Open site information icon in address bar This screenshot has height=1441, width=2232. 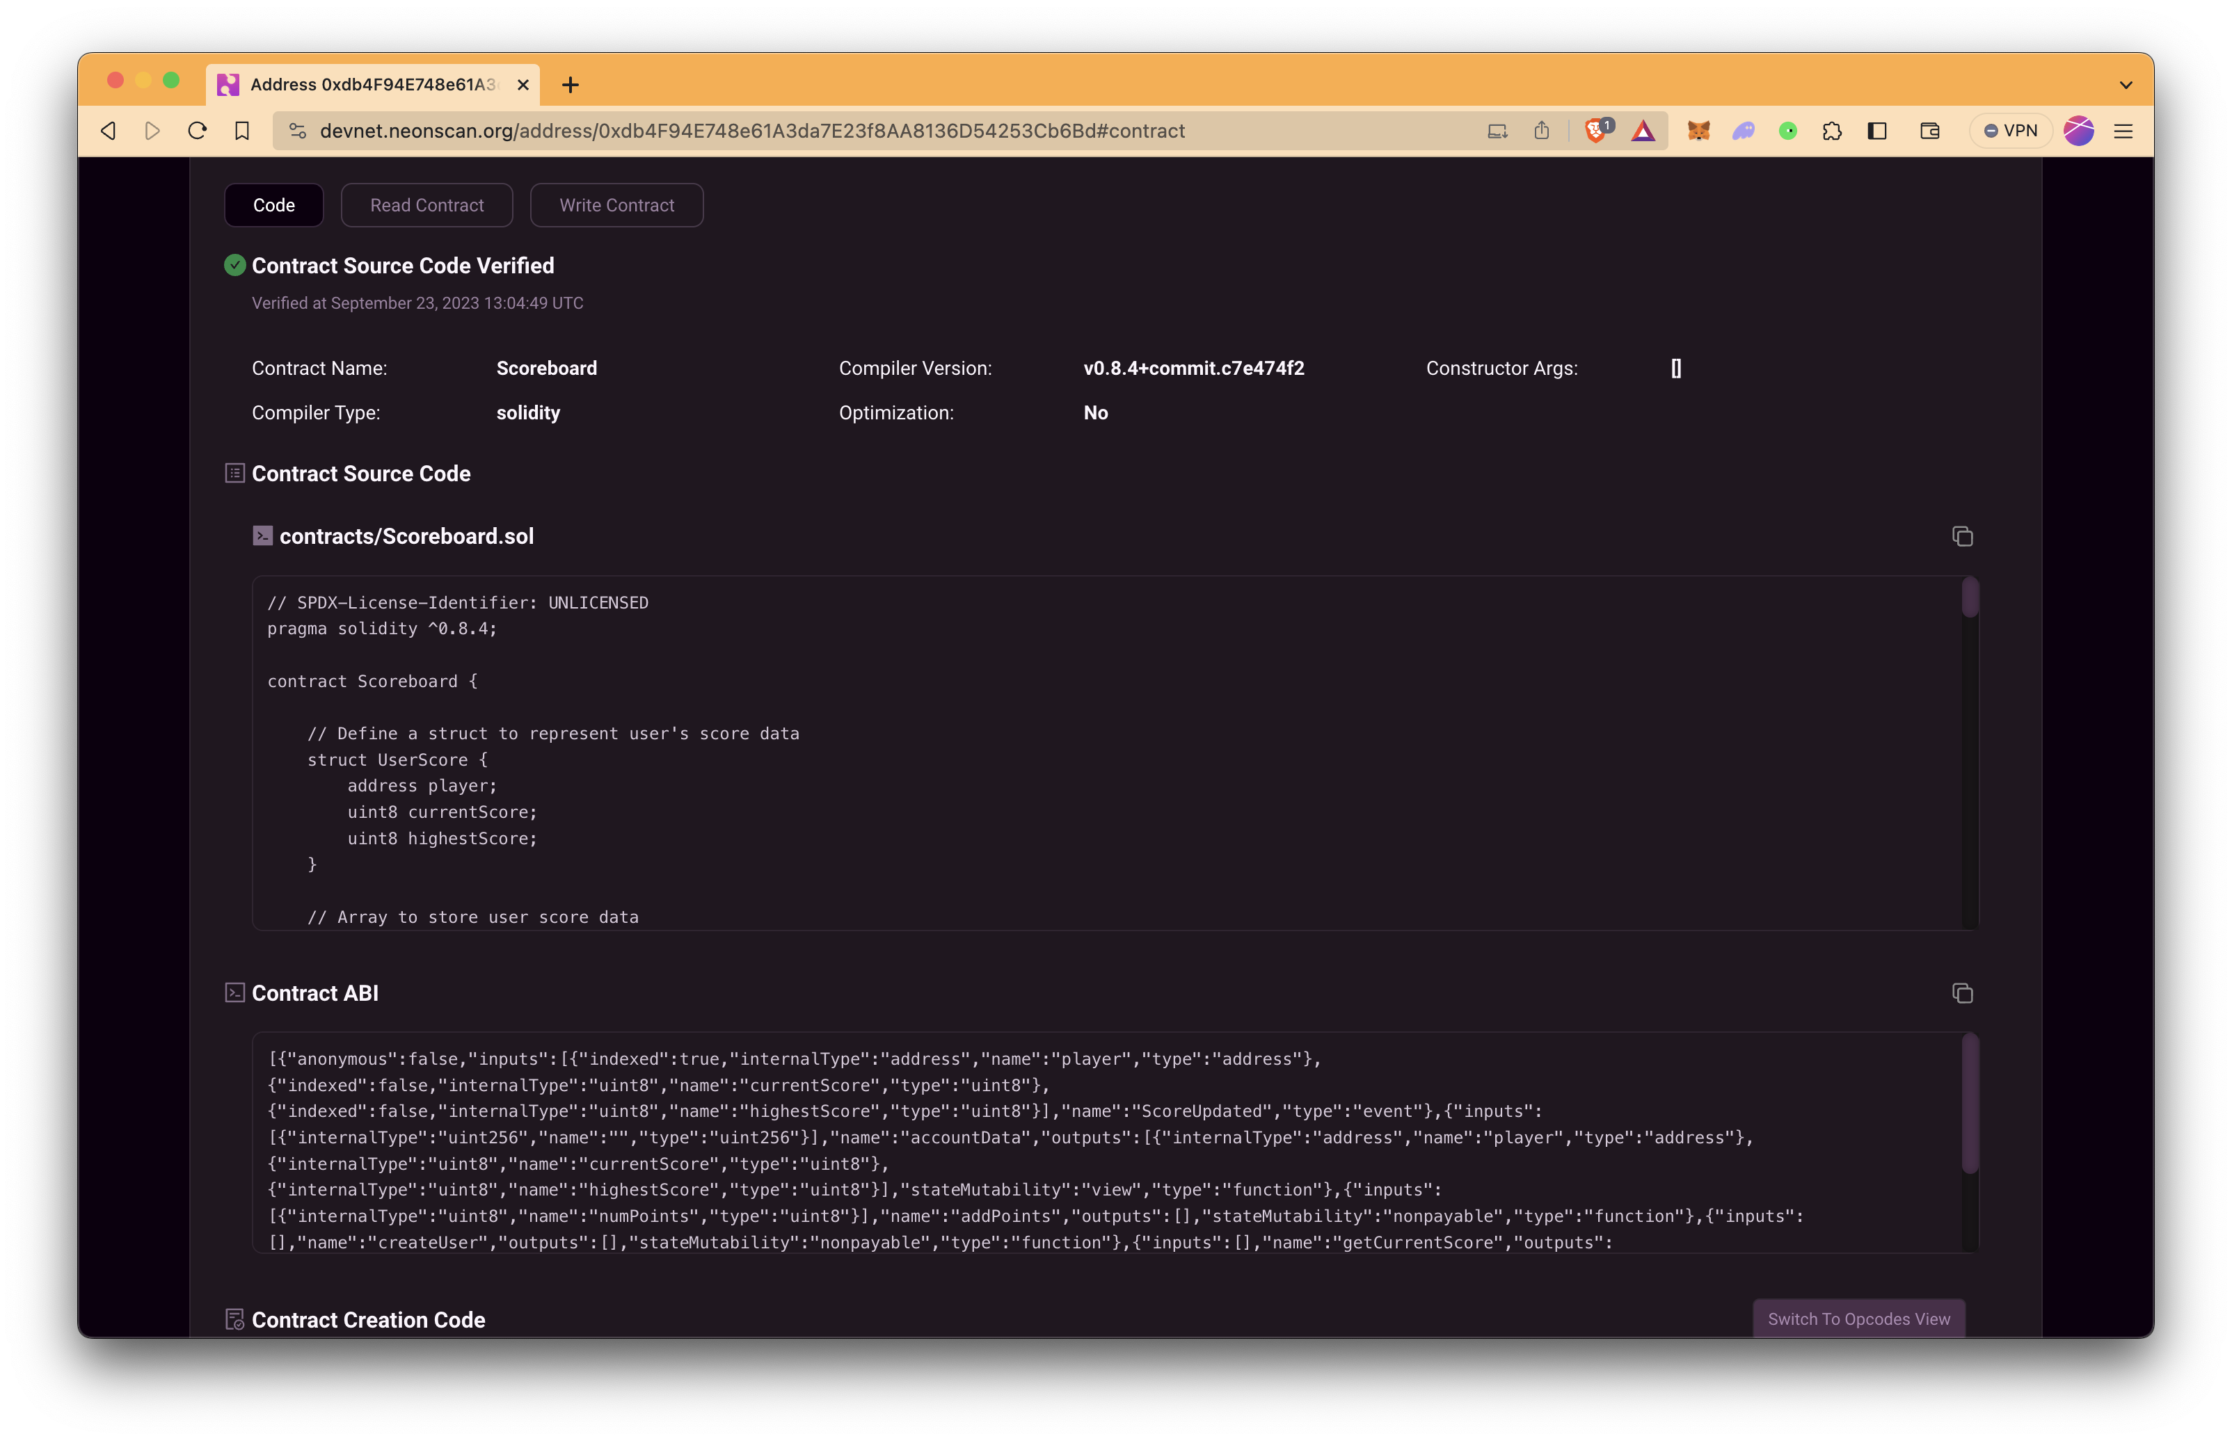coord(298,131)
